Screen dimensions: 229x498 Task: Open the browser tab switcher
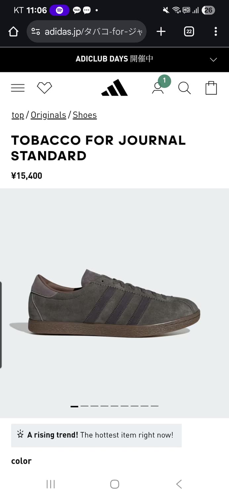pyautogui.click(x=189, y=32)
